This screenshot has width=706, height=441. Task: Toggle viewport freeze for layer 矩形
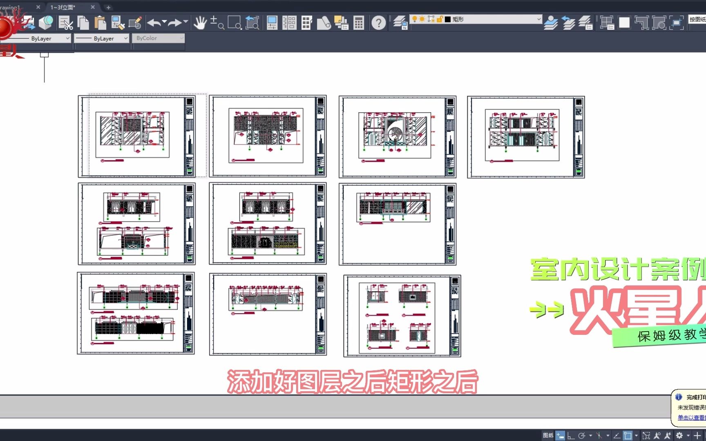pos(431,19)
